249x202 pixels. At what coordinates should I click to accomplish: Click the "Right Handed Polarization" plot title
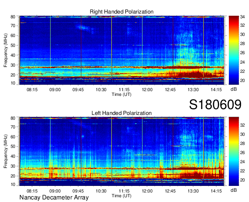click(x=122, y=12)
